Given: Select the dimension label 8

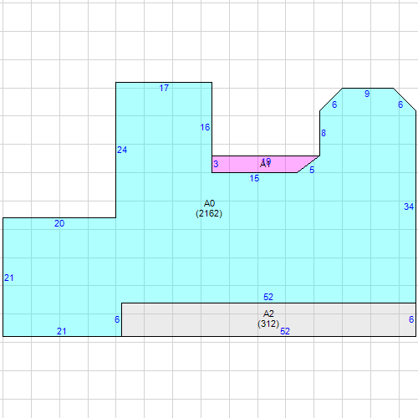Looking at the screenshot, I should [324, 133].
